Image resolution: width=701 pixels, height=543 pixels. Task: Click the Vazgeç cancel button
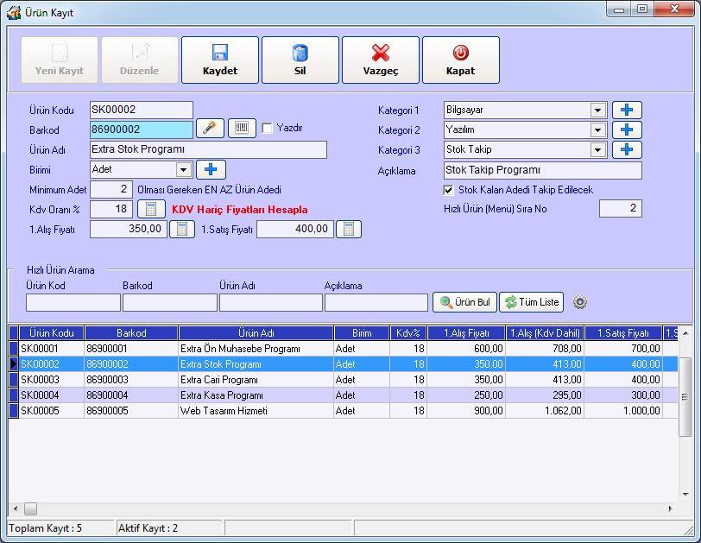pyautogui.click(x=381, y=60)
